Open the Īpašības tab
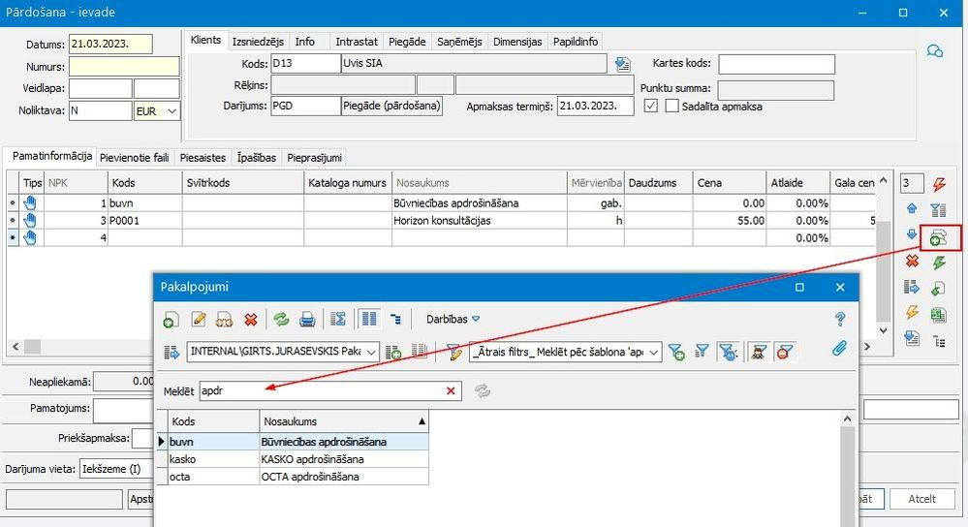 click(256, 157)
